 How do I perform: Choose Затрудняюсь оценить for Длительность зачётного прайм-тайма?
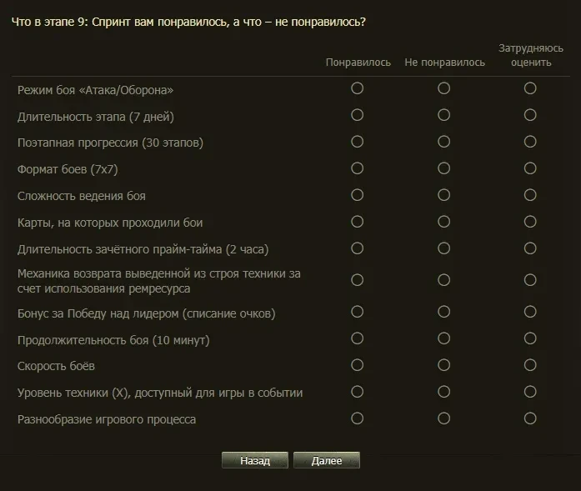coord(530,248)
